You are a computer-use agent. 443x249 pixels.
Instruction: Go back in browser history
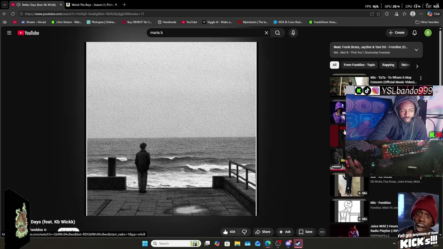tap(4, 14)
